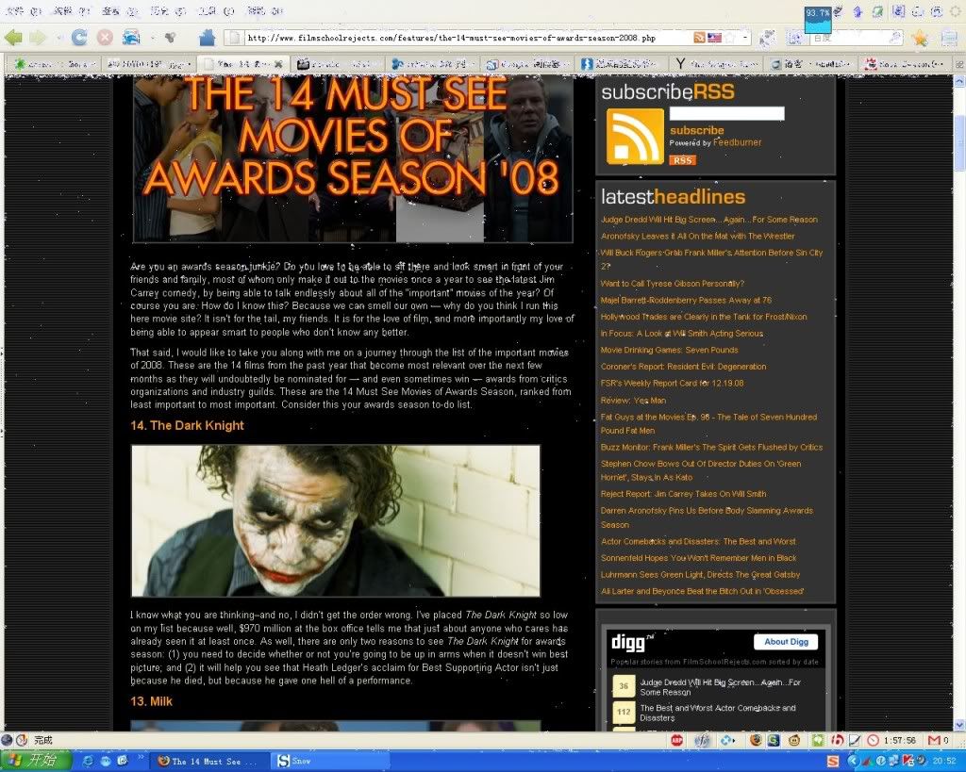Open 'Movie Drinking Games: Seven Pounds' headline
Viewport: 966px width, 772px height.
(x=669, y=350)
